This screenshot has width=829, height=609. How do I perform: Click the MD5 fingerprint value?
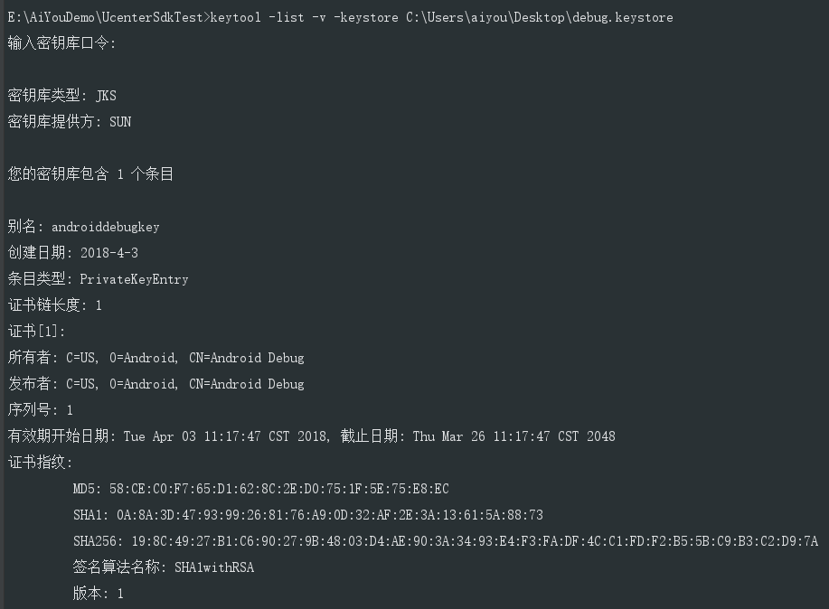point(282,489)
